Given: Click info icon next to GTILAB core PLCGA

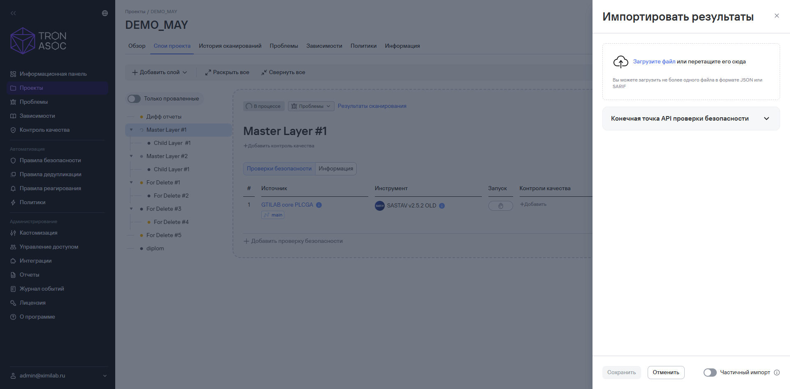Looking at the screenshot, I should tap(319, 205).
